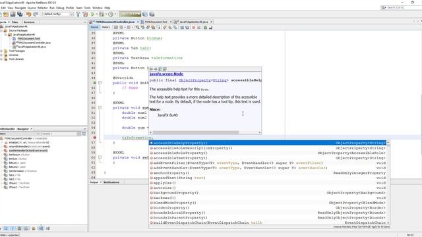Click the Undo arrow in main toolbar
422x237 pixels.
coord(28,14)
